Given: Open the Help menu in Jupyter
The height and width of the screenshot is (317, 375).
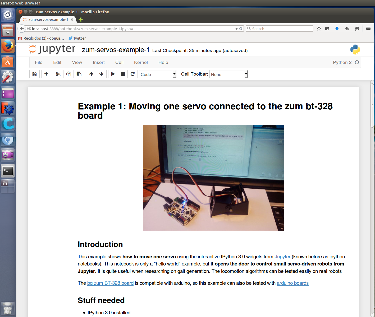Looking at the screenshot, I should point(163,62).
